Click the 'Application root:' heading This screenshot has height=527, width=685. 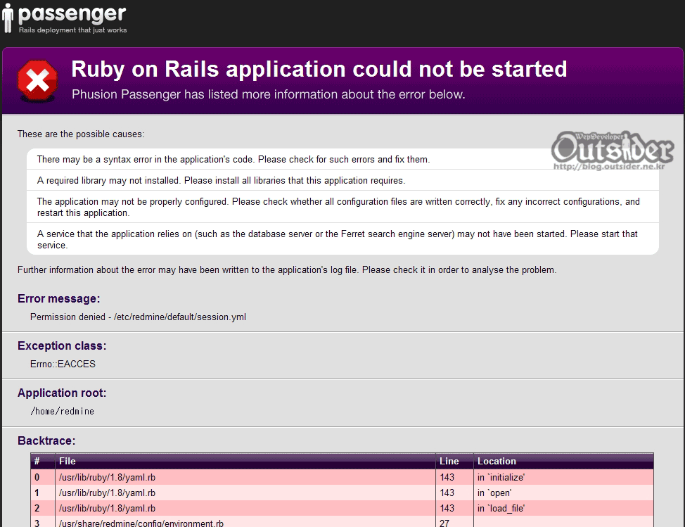(x=62, y=393)
